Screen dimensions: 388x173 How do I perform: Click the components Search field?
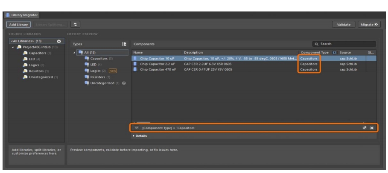[x=344, y=44]
